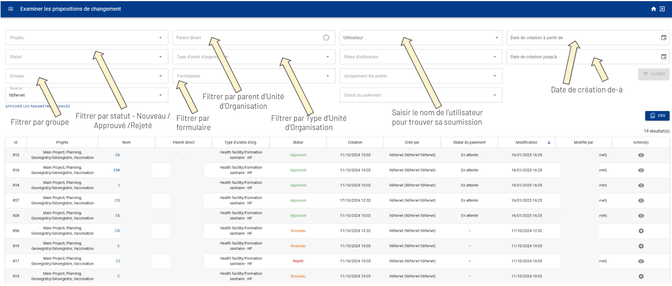The image size is (672, 286).
Task: Click into the Utilisateur search field
Action: (421, 38)
